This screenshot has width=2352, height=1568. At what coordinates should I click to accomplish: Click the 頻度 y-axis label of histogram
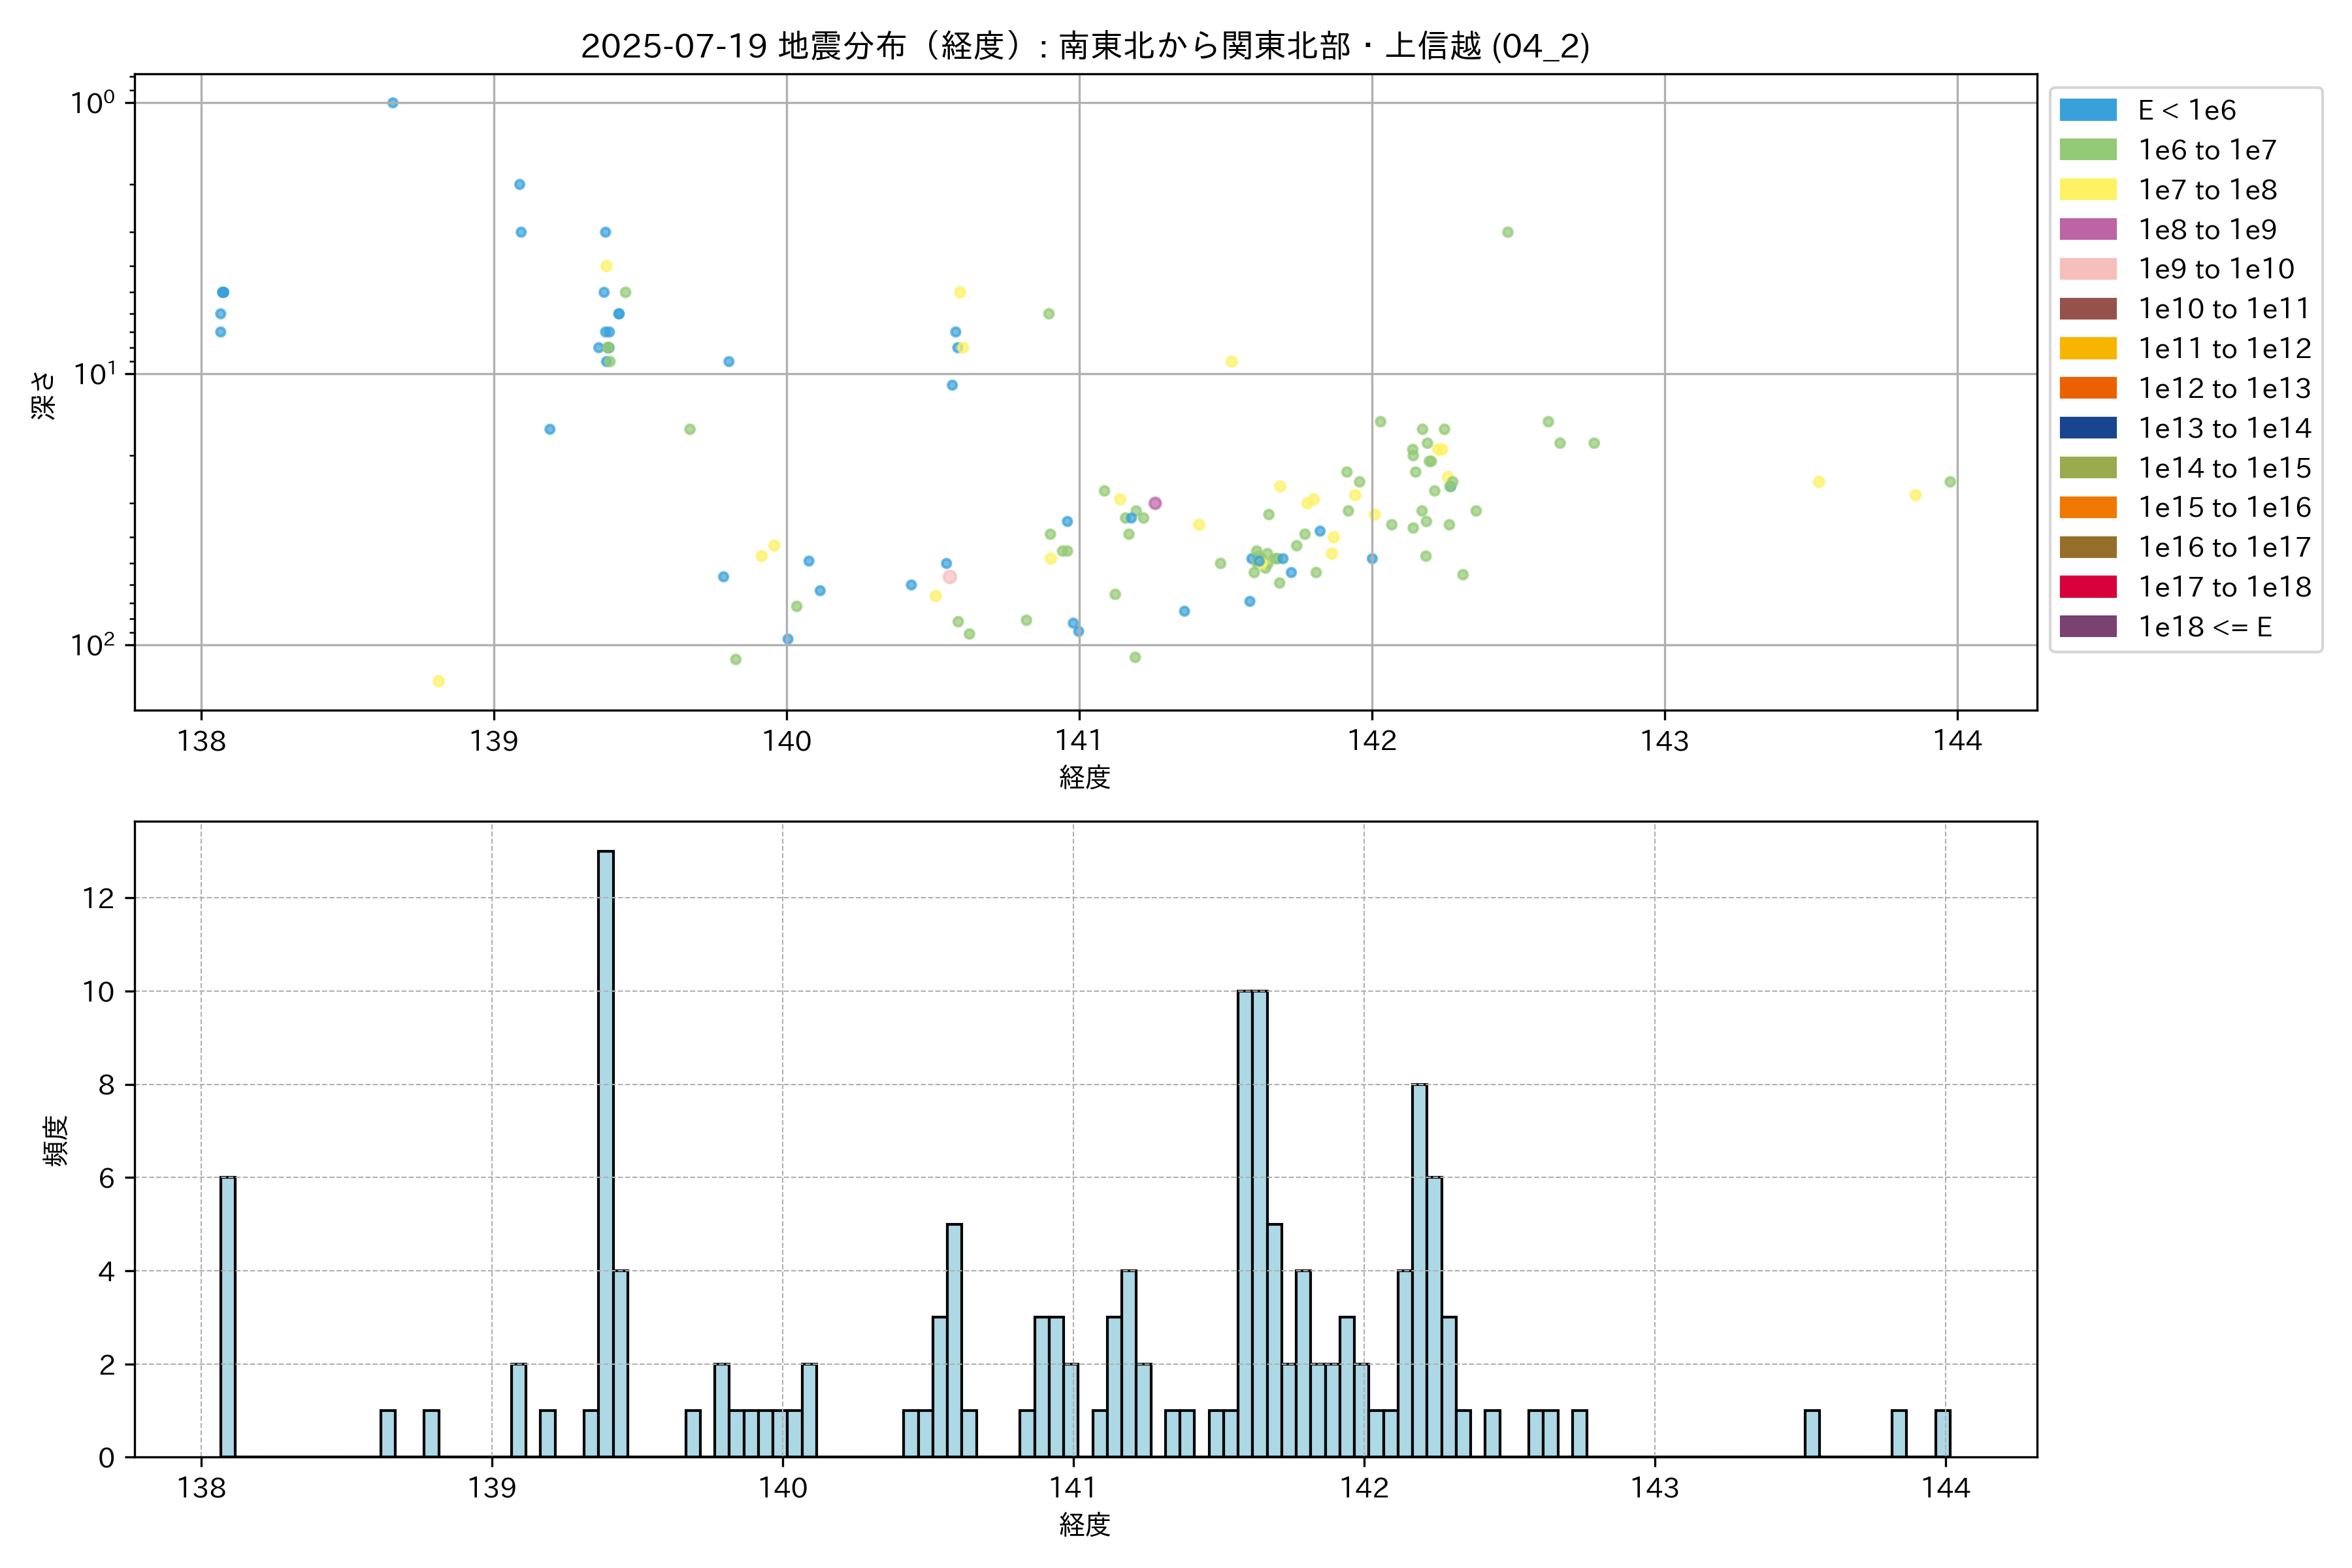point(56,1140)
